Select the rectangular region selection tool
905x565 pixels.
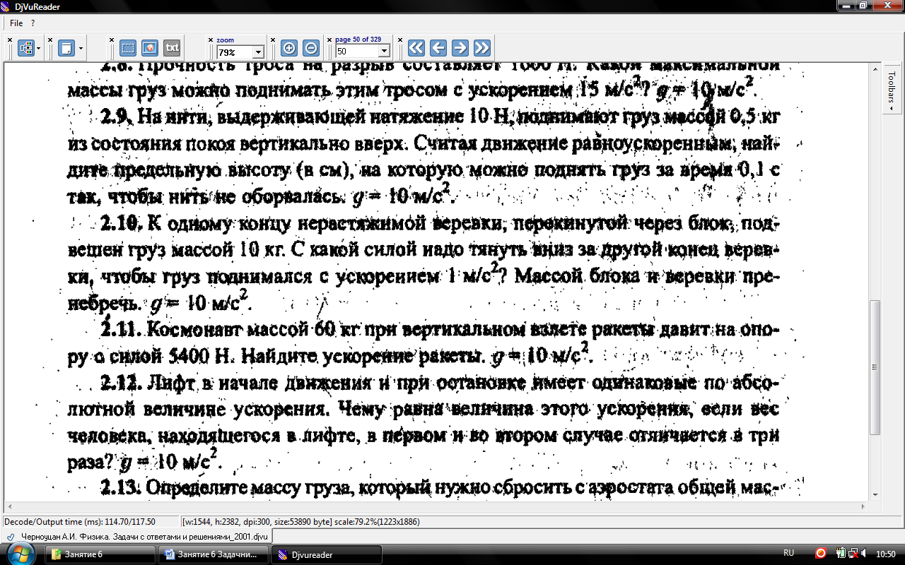pos(127,48)
